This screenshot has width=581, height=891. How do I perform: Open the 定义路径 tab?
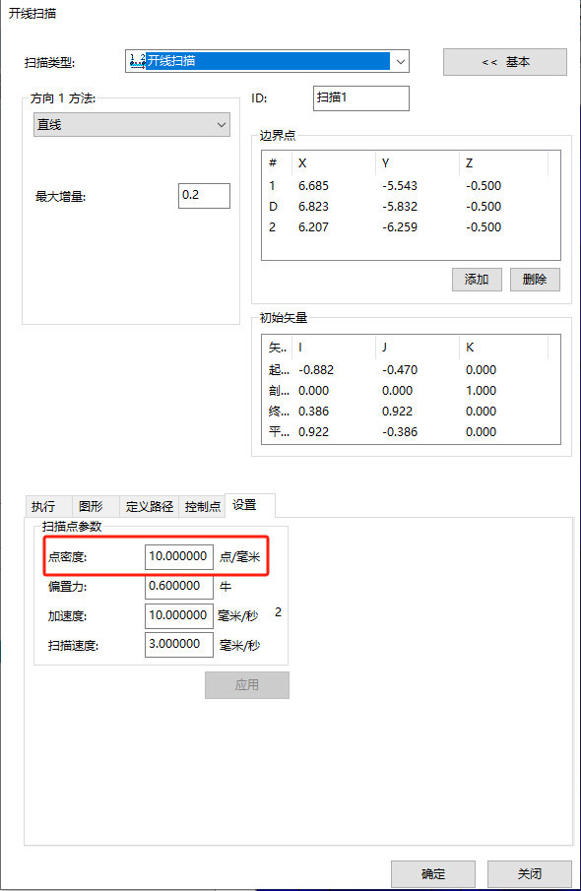(149, 506)
